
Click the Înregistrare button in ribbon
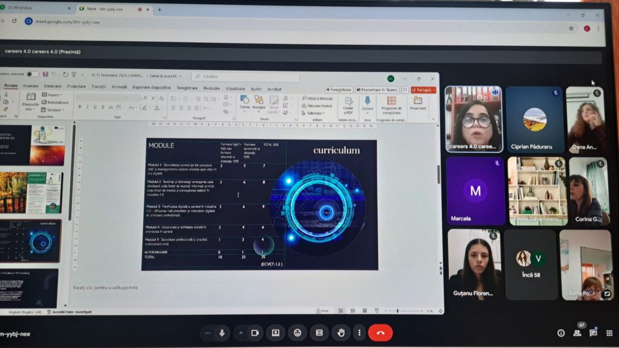[339, 89]
